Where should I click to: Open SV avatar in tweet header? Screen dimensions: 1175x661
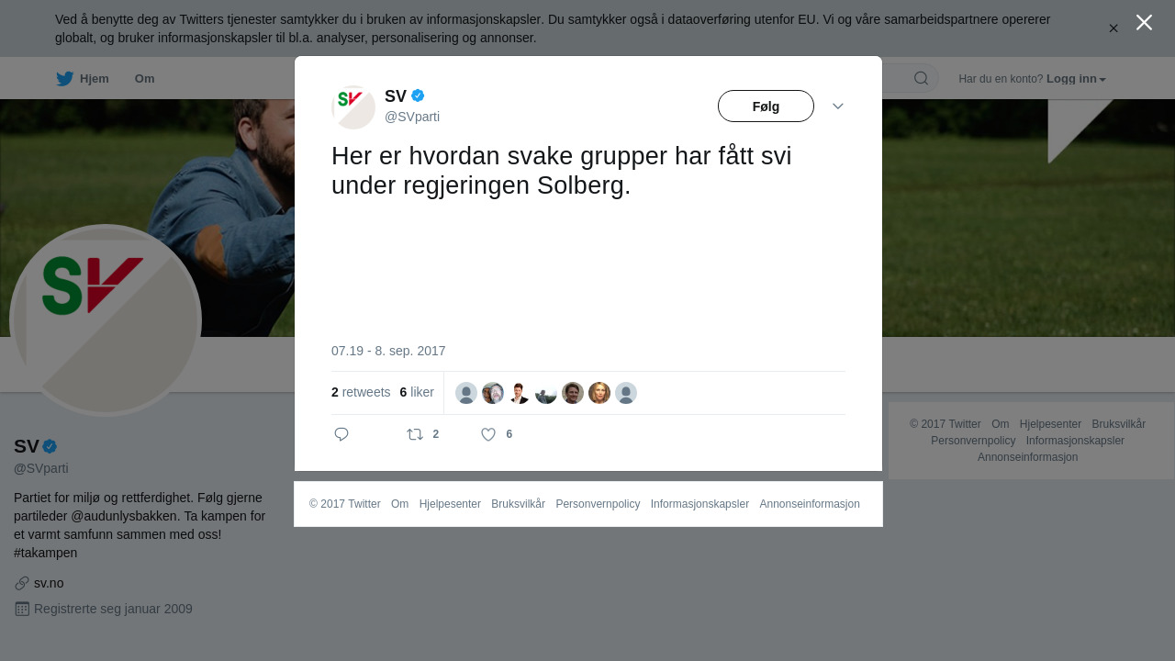353,107
